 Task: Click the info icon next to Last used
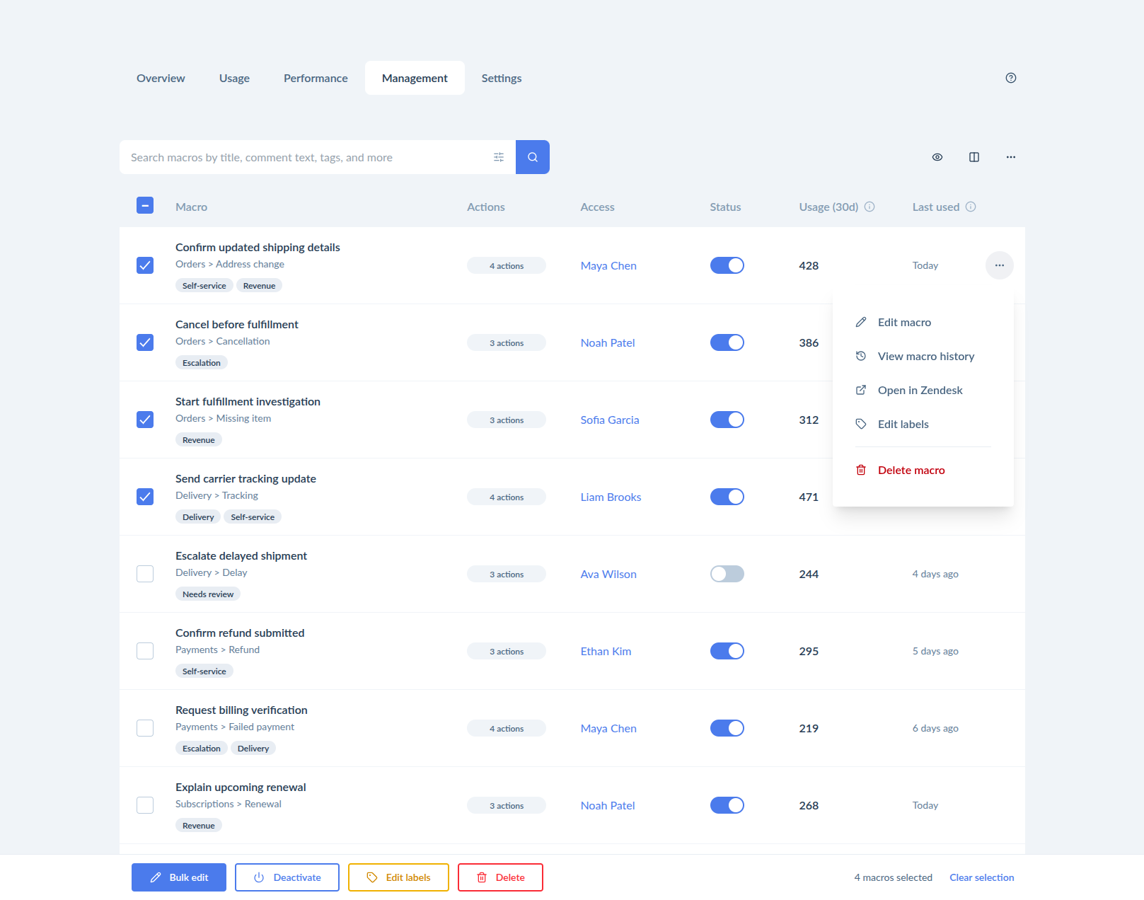971,207
